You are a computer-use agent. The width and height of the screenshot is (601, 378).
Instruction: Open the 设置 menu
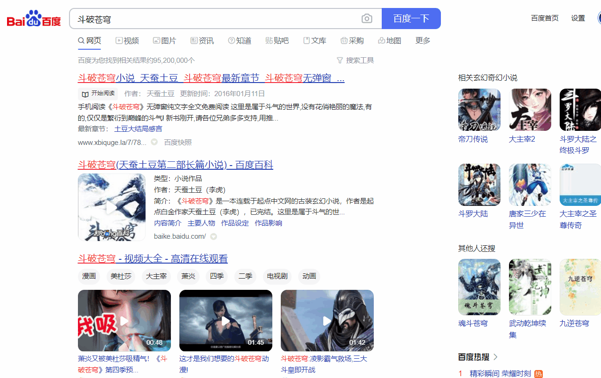coord(578,18)
